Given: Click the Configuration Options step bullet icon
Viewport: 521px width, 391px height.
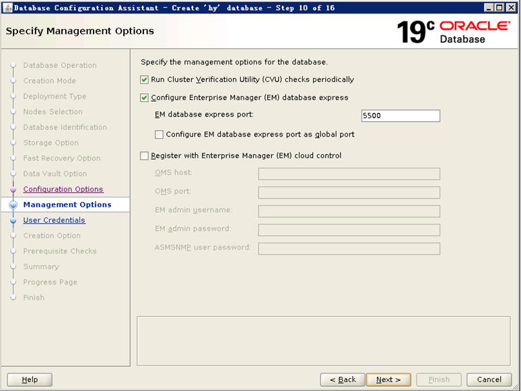Looking at the screenshot, I should click(x=13, y=189).
